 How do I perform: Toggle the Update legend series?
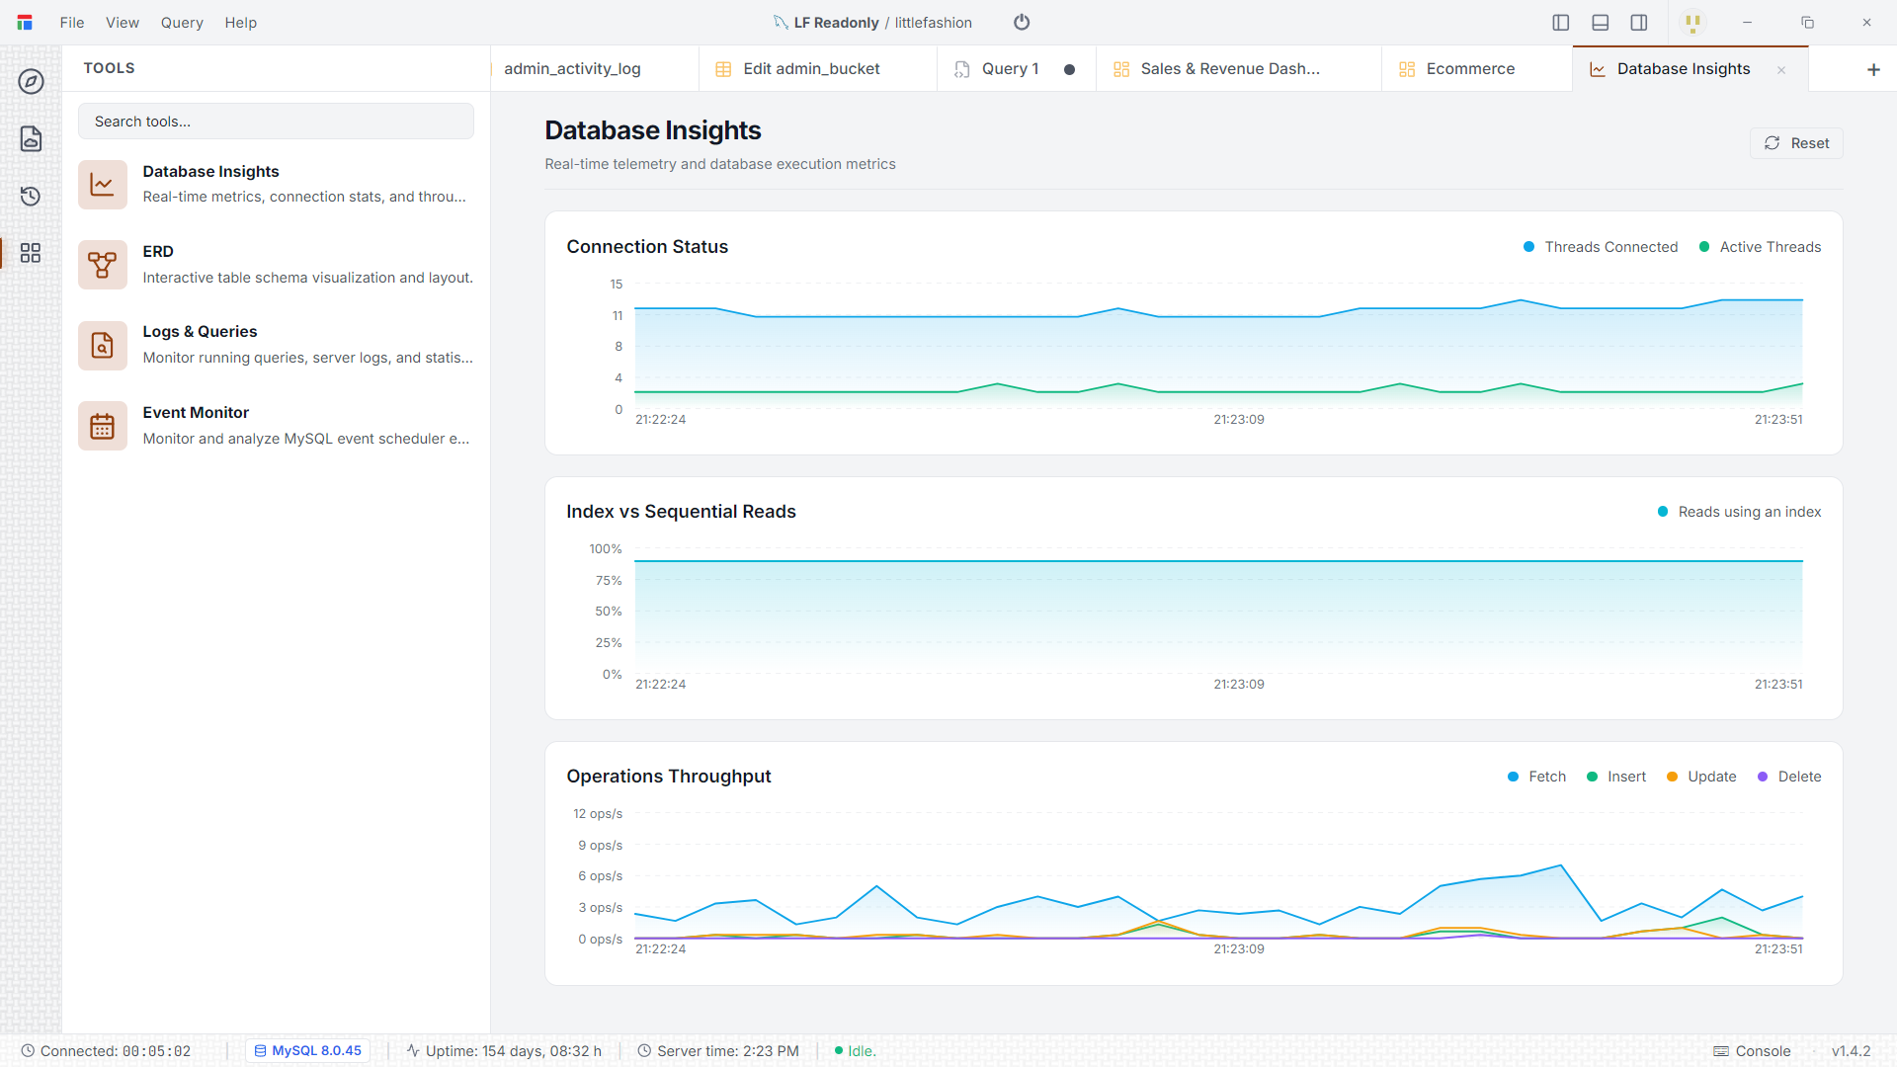click(x=1701, y=777)
